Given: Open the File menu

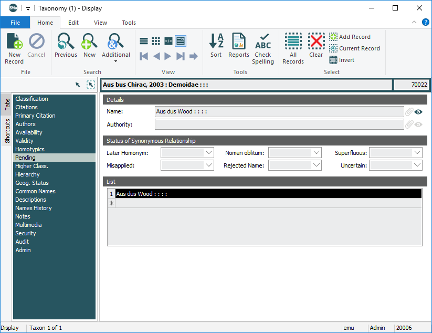Looking at the screenshot, I should pyautogui.click(x=15, y=23).
